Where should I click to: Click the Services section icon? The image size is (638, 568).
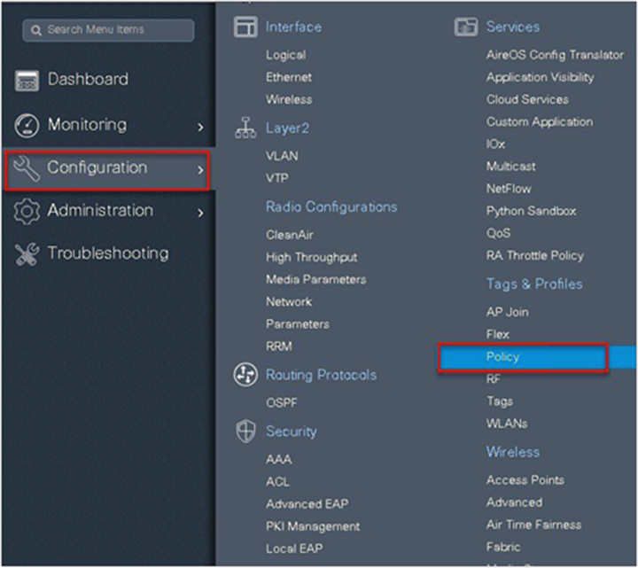point(466,27)
